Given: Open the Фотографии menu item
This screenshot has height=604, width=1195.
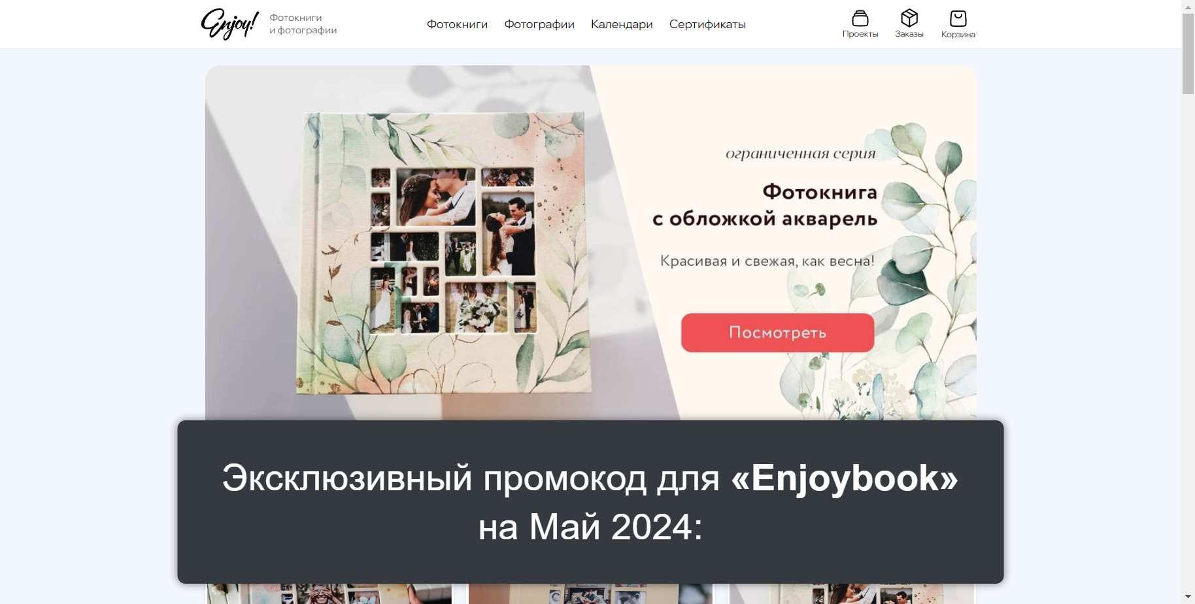Looking at the screenshot, I should pyautogui.click(x=539, y=24).
